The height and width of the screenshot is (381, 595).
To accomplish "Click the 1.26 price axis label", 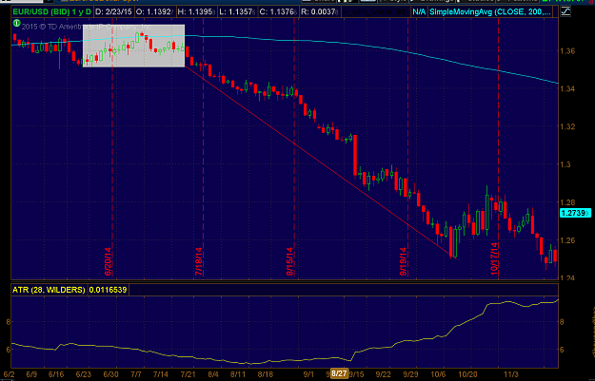I will point(567,240).
